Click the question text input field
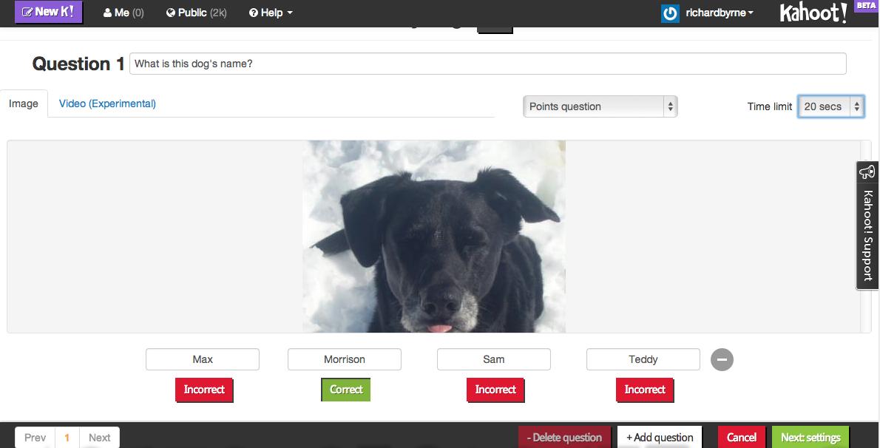 coord(487,64)
